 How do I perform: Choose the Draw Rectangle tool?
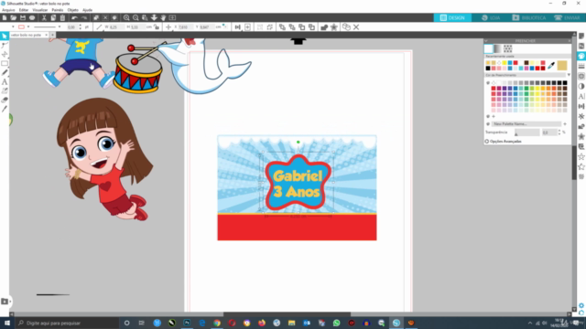5,63
